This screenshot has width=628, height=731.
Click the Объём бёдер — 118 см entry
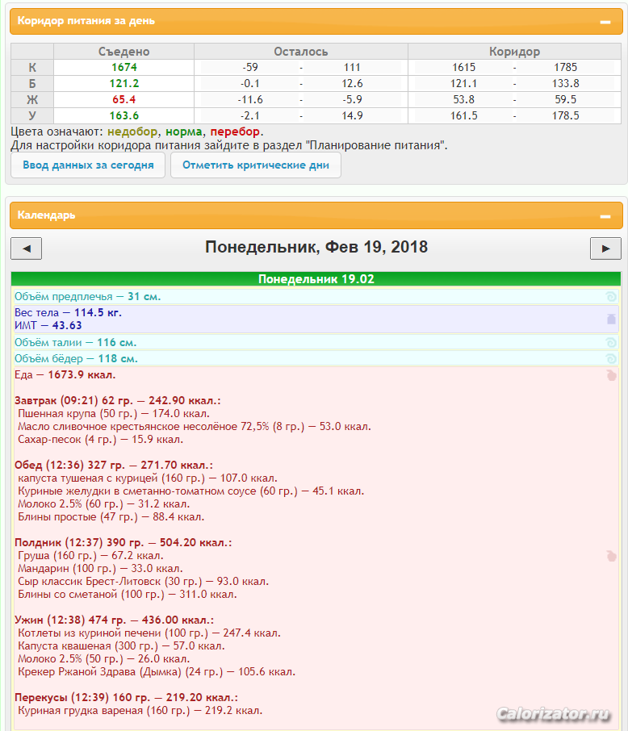coord(76,358)
